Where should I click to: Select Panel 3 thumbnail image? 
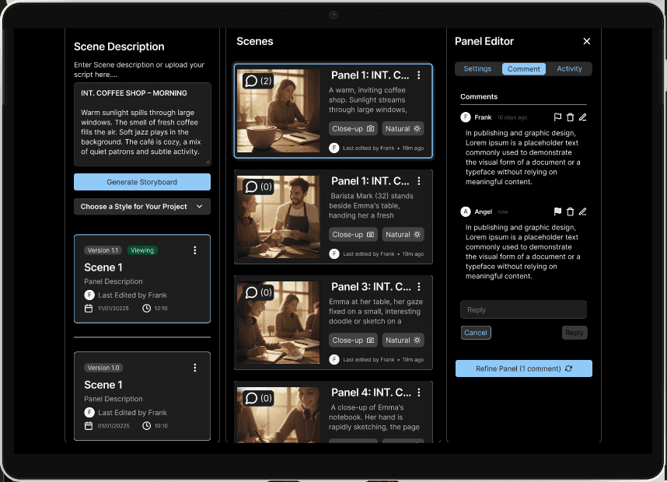[278, 323]
